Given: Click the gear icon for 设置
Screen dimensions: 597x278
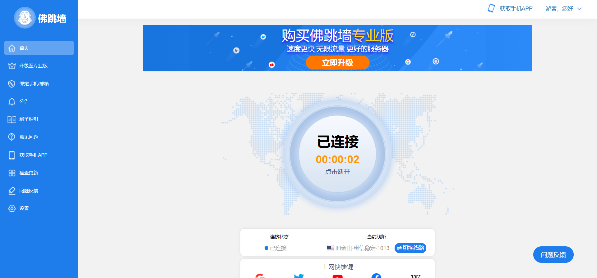Looking at the screenshot, I should pyautogui.click(x=12, y=208).
